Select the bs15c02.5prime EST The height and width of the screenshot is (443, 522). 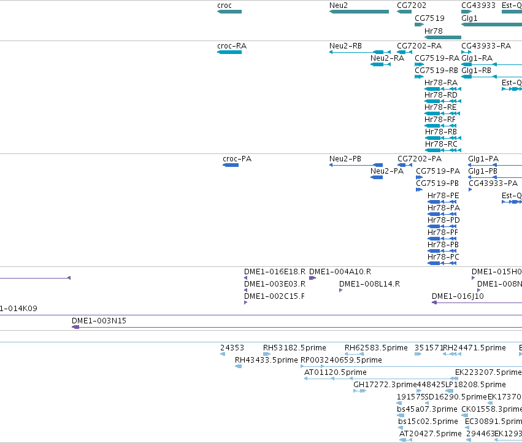coord(401,428)
